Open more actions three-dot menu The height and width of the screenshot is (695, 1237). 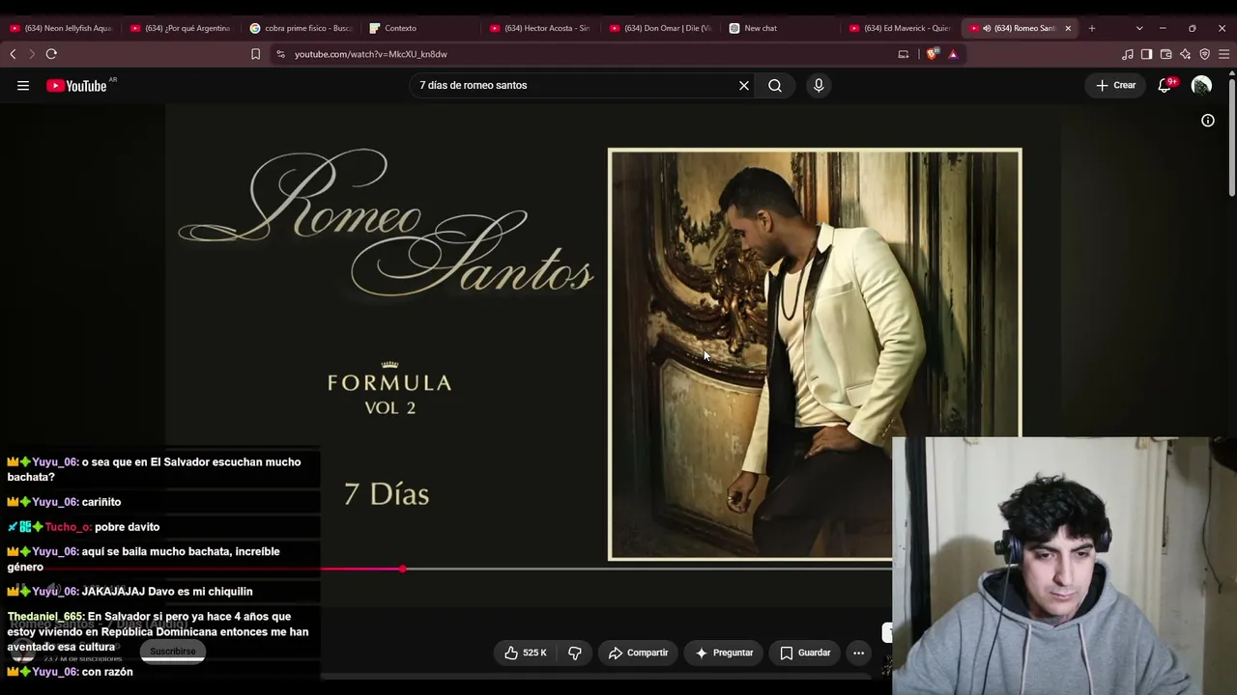pos(858,653)
